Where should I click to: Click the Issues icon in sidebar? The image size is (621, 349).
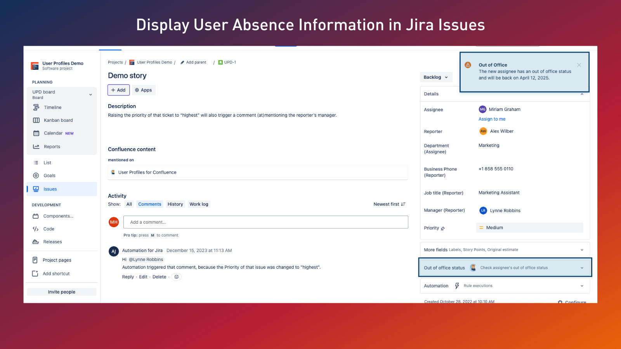[x=36, y=189]
